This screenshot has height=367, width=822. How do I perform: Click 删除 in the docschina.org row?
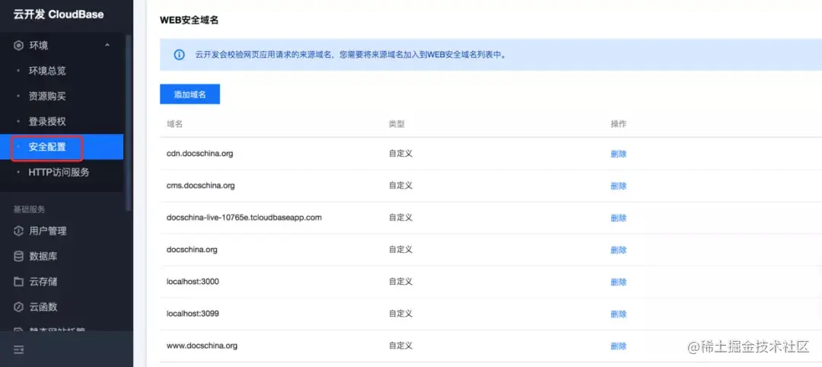pos(619,250)
